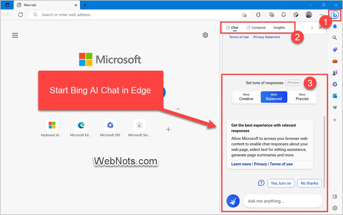
Task: Open the Microsoft Store quick link
Action: 139,128
